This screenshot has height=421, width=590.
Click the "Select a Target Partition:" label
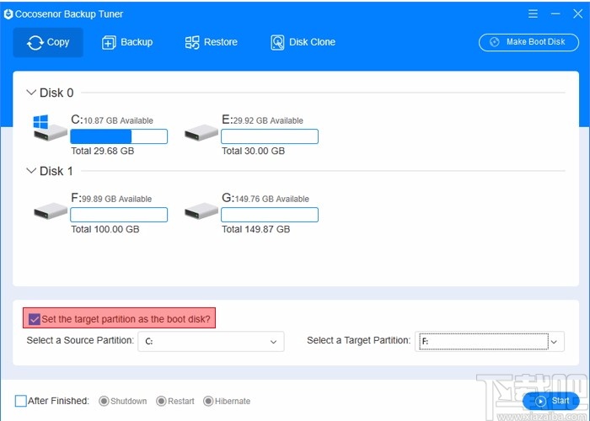click(x=358, y=340)
